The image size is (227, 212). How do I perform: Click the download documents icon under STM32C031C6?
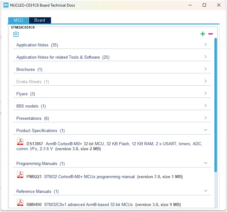pyautogui.click(x=16, y=34)
